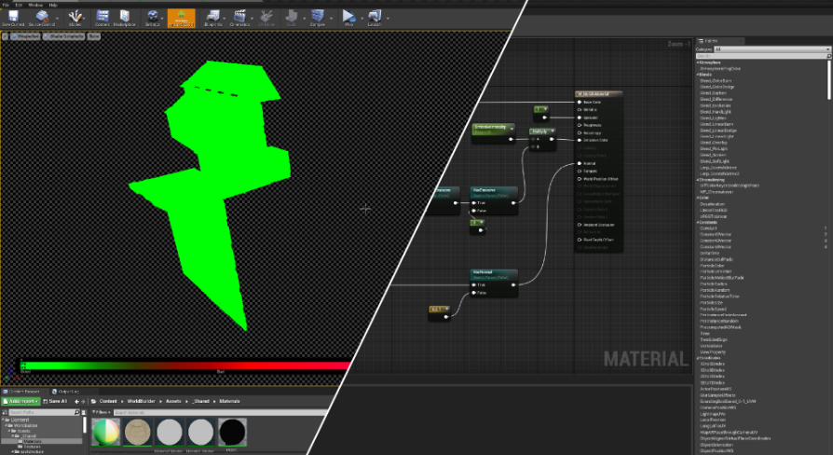Click the green Add/Import button
This screenshot has width=833, height=455.
(x=20, y=401)
